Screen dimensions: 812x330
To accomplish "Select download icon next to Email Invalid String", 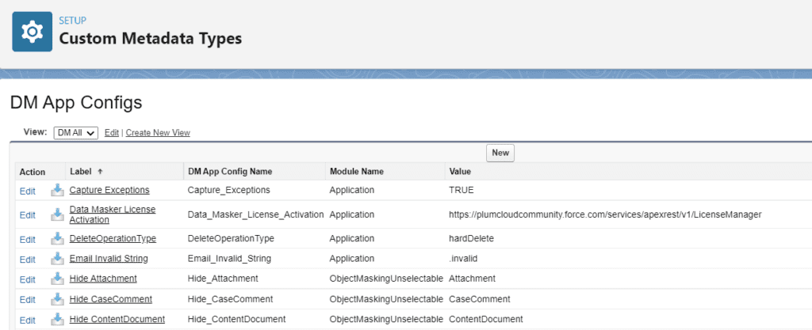I will [x=57, y=259].
